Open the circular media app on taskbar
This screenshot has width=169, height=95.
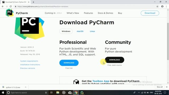[64, 93]
